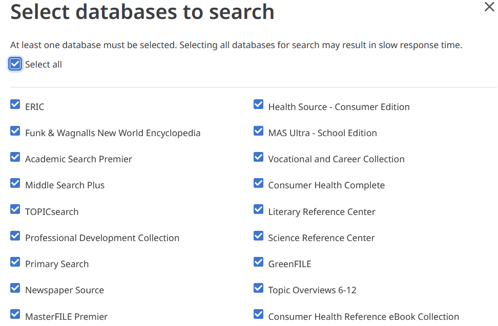Uncheck Middle Search Plus checkbox
The image size is (498, 326).
tap(15, 183)
